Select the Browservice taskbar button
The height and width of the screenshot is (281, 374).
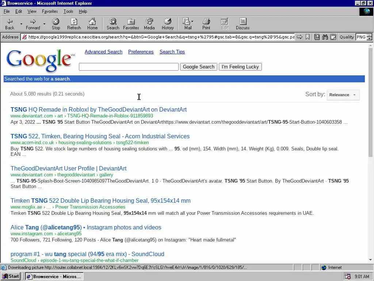tap(54, 277)
